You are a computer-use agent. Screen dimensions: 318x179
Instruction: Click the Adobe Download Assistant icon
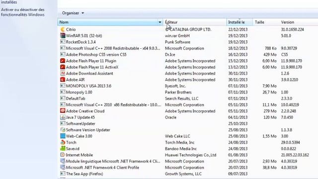(x=63, y=74)
